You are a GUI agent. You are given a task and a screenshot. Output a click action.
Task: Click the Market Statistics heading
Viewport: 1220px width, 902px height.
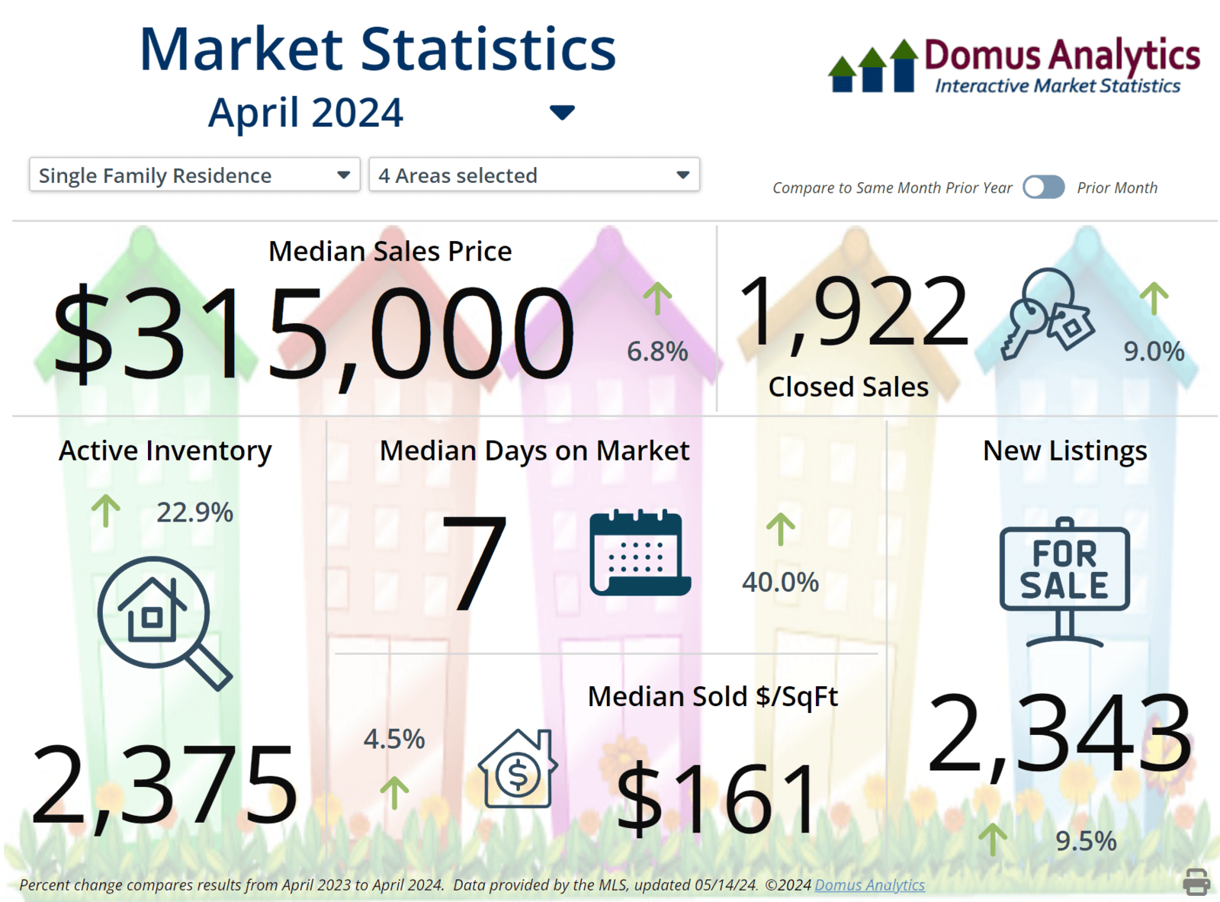pyautogui.click(x=377, y=49)
